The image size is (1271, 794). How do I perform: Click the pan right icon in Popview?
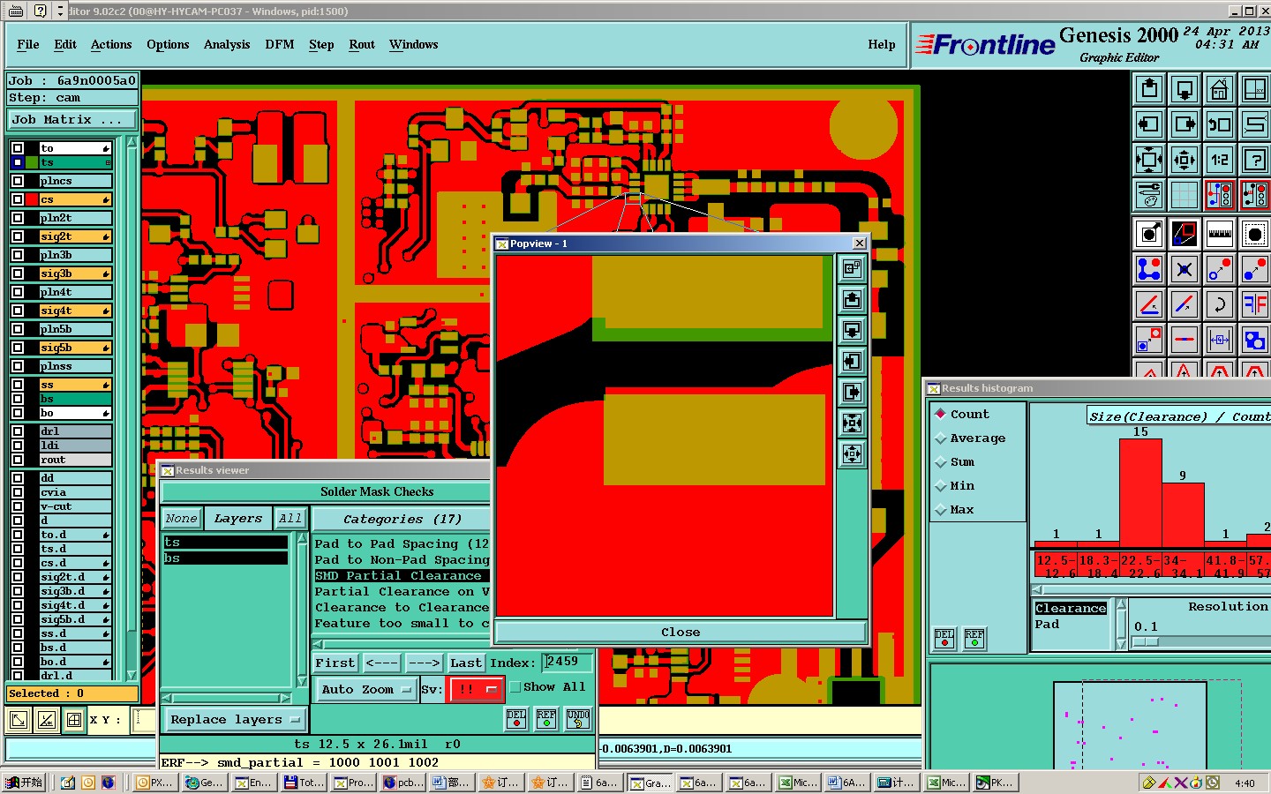pyautogui.click(x=852, y=393)
